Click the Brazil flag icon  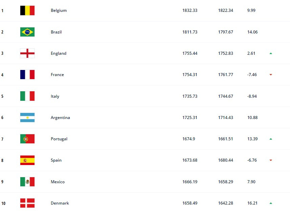[27, 32]
